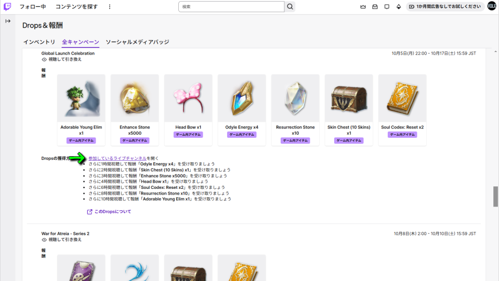Select the Adorable Young Elim x1 instruction line
This screenshot has height=281, width=499.
coord(160,199)
